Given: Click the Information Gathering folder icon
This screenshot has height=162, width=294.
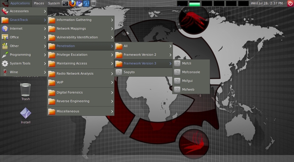Looking at the screenshot, I should tap(52, 20).
